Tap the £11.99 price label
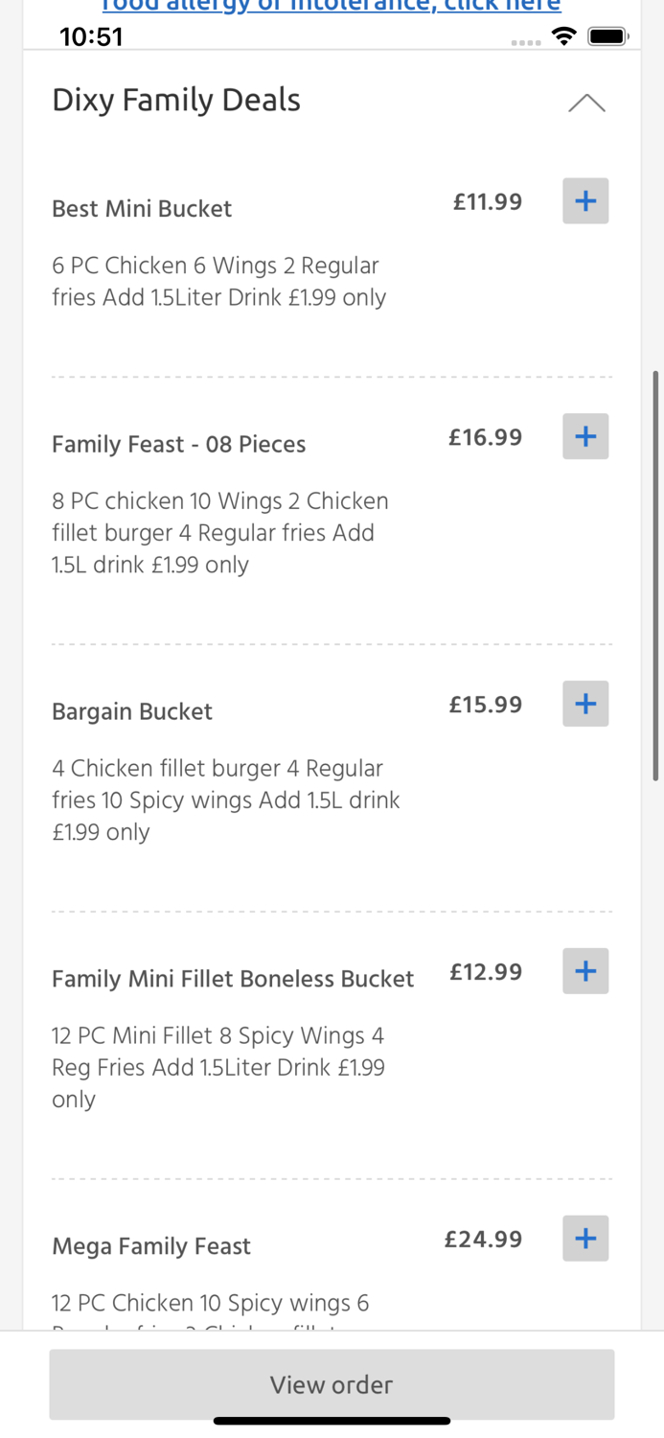The width and height of the screenshot is (664, 1438). 487,201
